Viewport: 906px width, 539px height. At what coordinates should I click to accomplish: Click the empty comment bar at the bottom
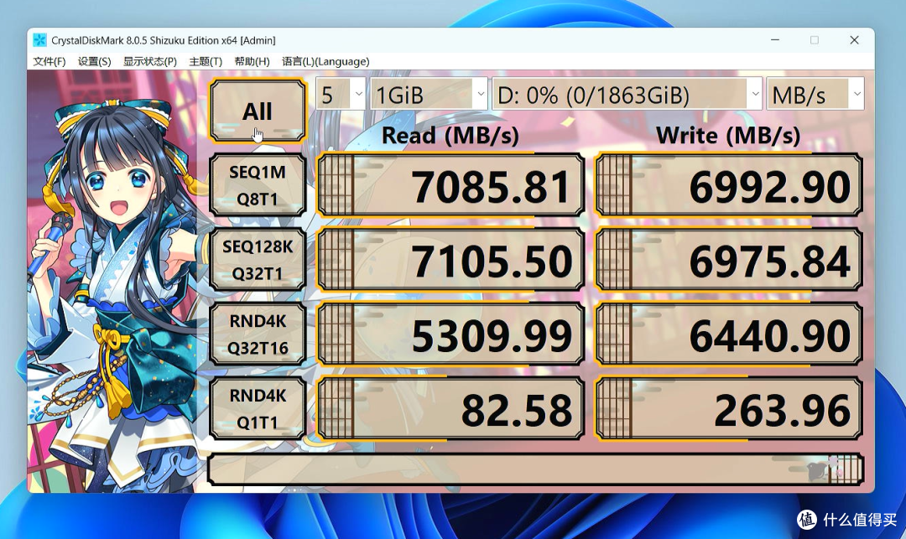pyautogui.click(x=535, y=469)
